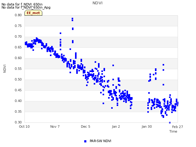Click the blue PAR-SW NDVI legend marker
This screenshot has width=196, height=147.
click(85, 141)
